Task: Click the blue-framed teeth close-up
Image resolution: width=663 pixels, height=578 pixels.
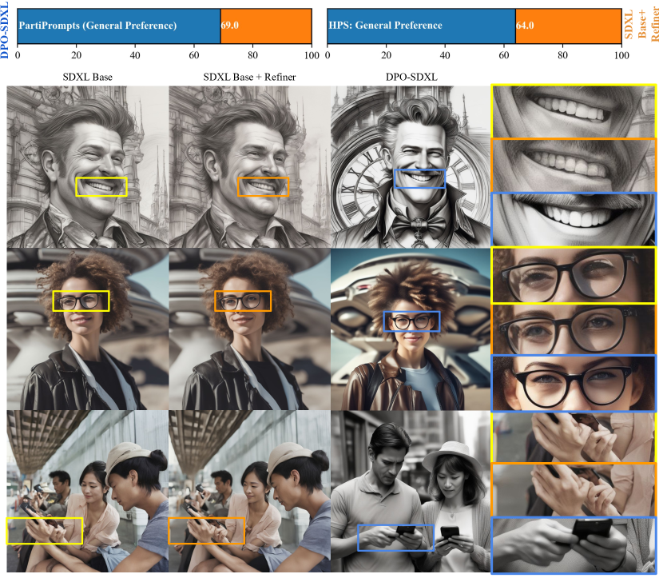Action: point(574,219)
